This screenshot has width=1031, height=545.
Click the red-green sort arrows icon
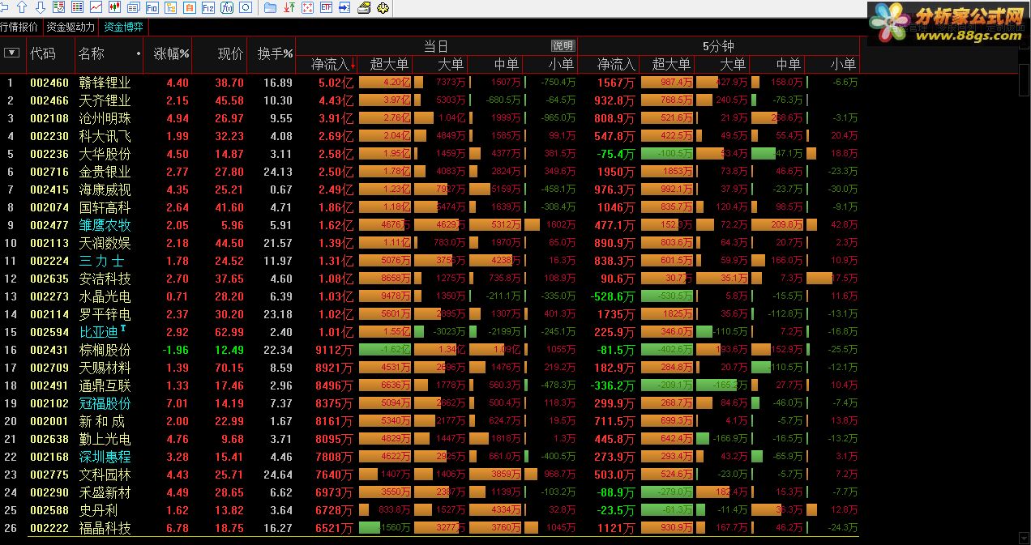coord(289,7)
